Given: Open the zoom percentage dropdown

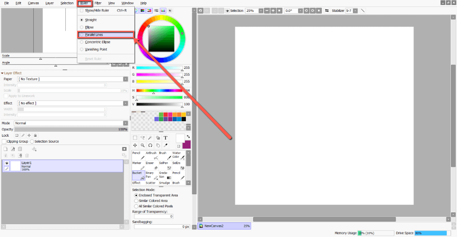Looking at the screenshot, I should click(261, 11).
